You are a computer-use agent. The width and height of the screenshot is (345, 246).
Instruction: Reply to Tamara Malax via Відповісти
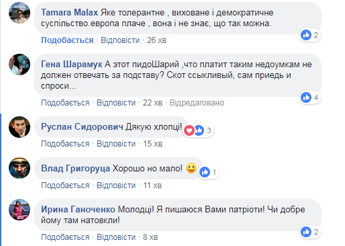120,40
